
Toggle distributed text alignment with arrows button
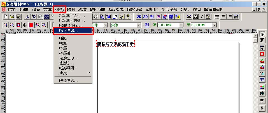tap(236, 17)
